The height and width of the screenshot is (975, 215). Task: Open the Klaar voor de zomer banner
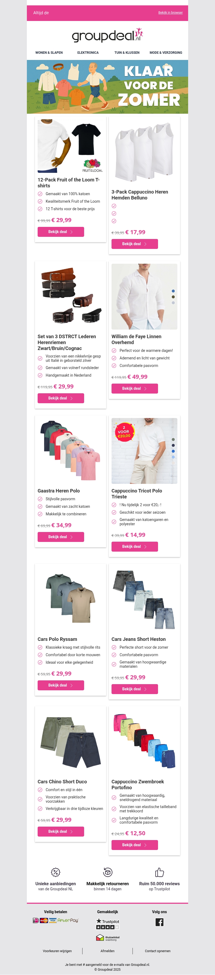tap(107, 87)
